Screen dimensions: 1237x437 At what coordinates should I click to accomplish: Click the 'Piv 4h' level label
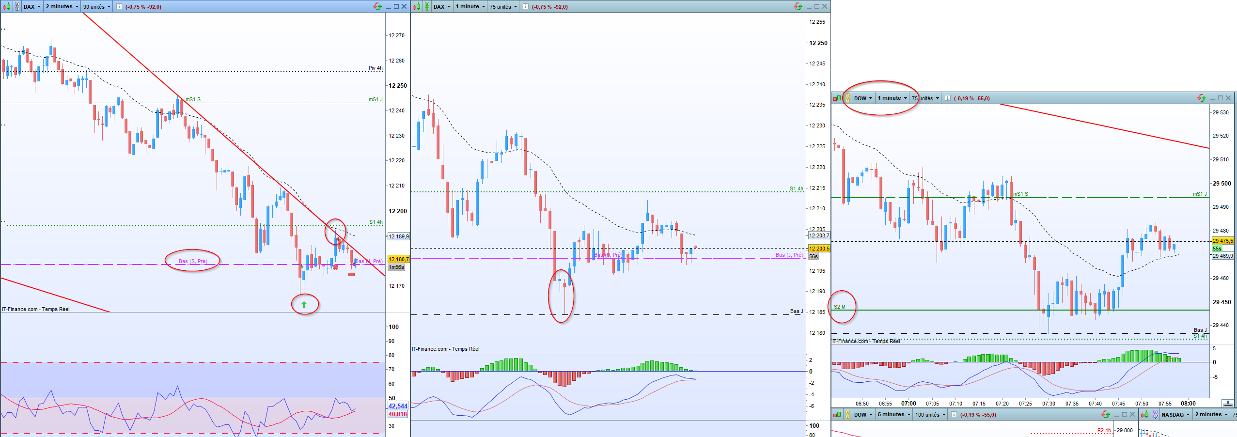click(x=376, y=68)
